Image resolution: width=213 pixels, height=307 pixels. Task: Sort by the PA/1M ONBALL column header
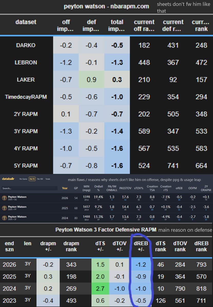pyautogui.click(x=112, y=188)
